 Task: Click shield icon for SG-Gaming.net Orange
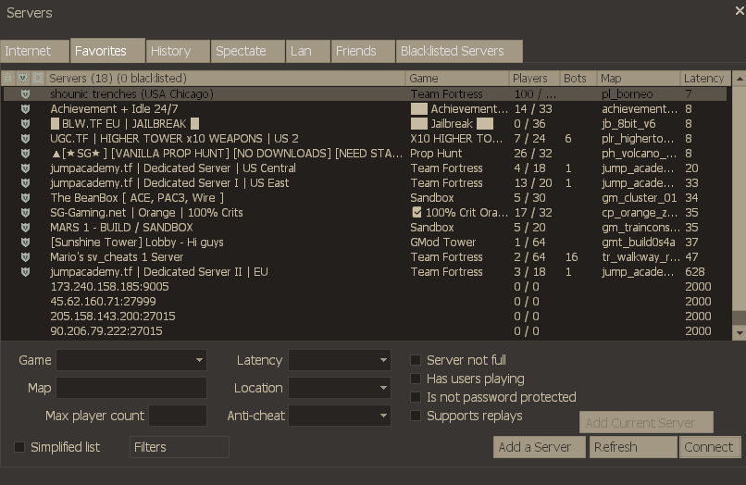click(x=25, y=212)
